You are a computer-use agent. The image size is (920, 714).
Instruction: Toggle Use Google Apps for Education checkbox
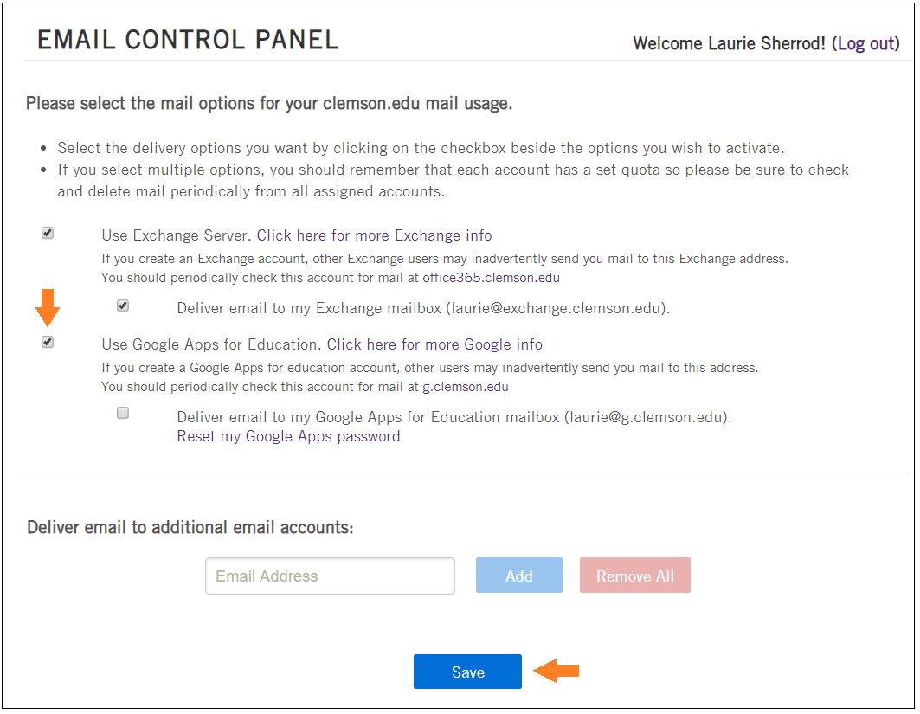point(48,342)
